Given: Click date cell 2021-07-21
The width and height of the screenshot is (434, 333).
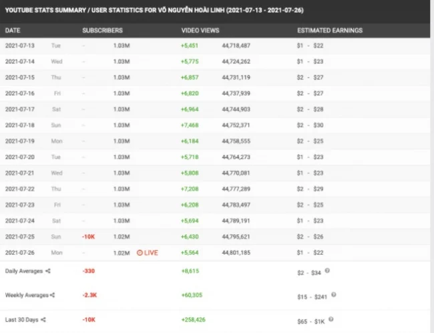Looking at the screenshot, I should tap(20, 173).
